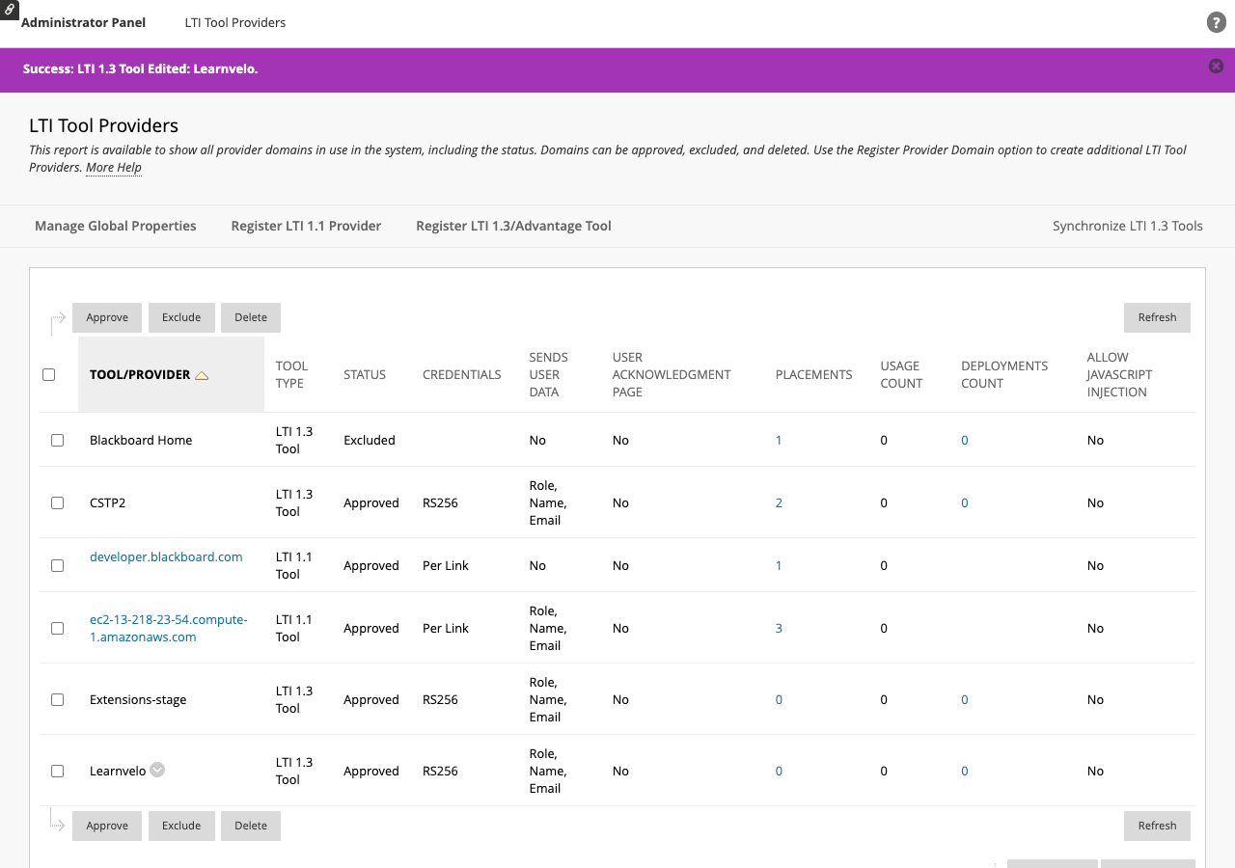Choose Register LTI 1.3/Advantage Tool
This screenshot has width=1235, height=868.
(x=513, y=226)
